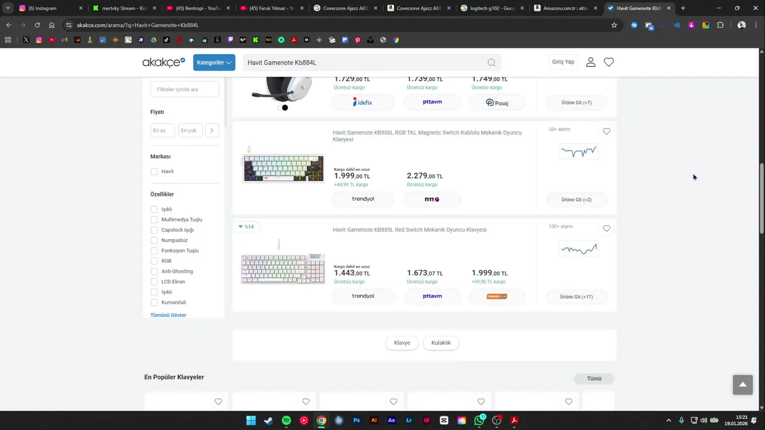Tick the Numpadsiz filter checkbox
The width and height of the screenshot is (765, 430).
pyautogui.click(x=154, y=240)
